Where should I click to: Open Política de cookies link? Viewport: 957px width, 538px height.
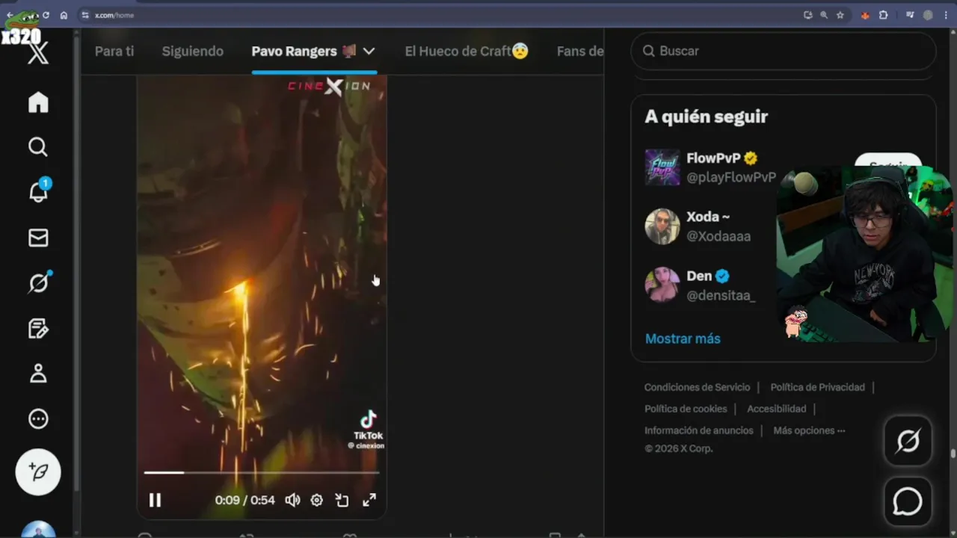tap(686, 409)
